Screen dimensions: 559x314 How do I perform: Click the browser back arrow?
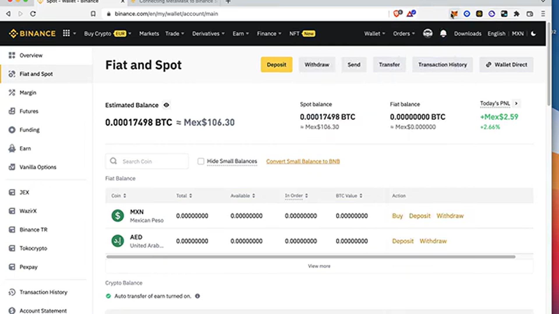[x=8, y=14]
